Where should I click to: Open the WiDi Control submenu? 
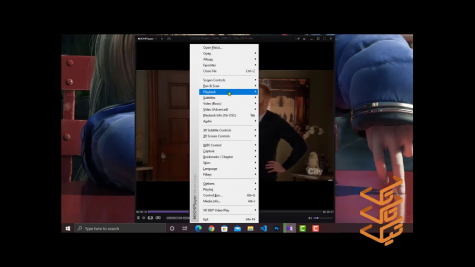tap(229, 145)
